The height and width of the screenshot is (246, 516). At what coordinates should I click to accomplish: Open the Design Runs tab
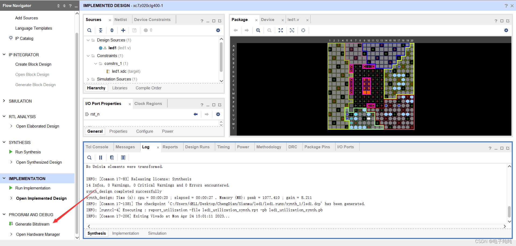click(x=197, y=147)
